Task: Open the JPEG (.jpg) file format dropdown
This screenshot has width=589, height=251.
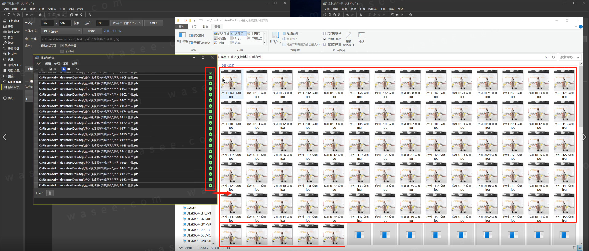Action: [x=61, y=31]
